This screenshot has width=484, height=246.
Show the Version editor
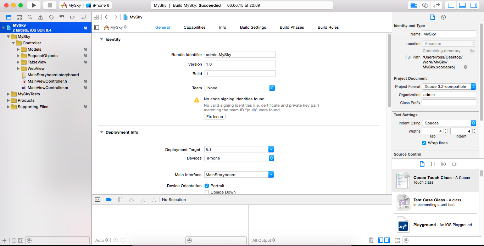(436, 5)
